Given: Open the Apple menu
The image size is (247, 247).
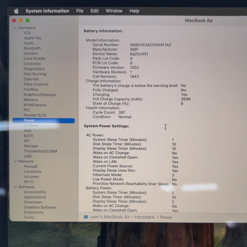Looking at the screenshot, I should (16, 11).
